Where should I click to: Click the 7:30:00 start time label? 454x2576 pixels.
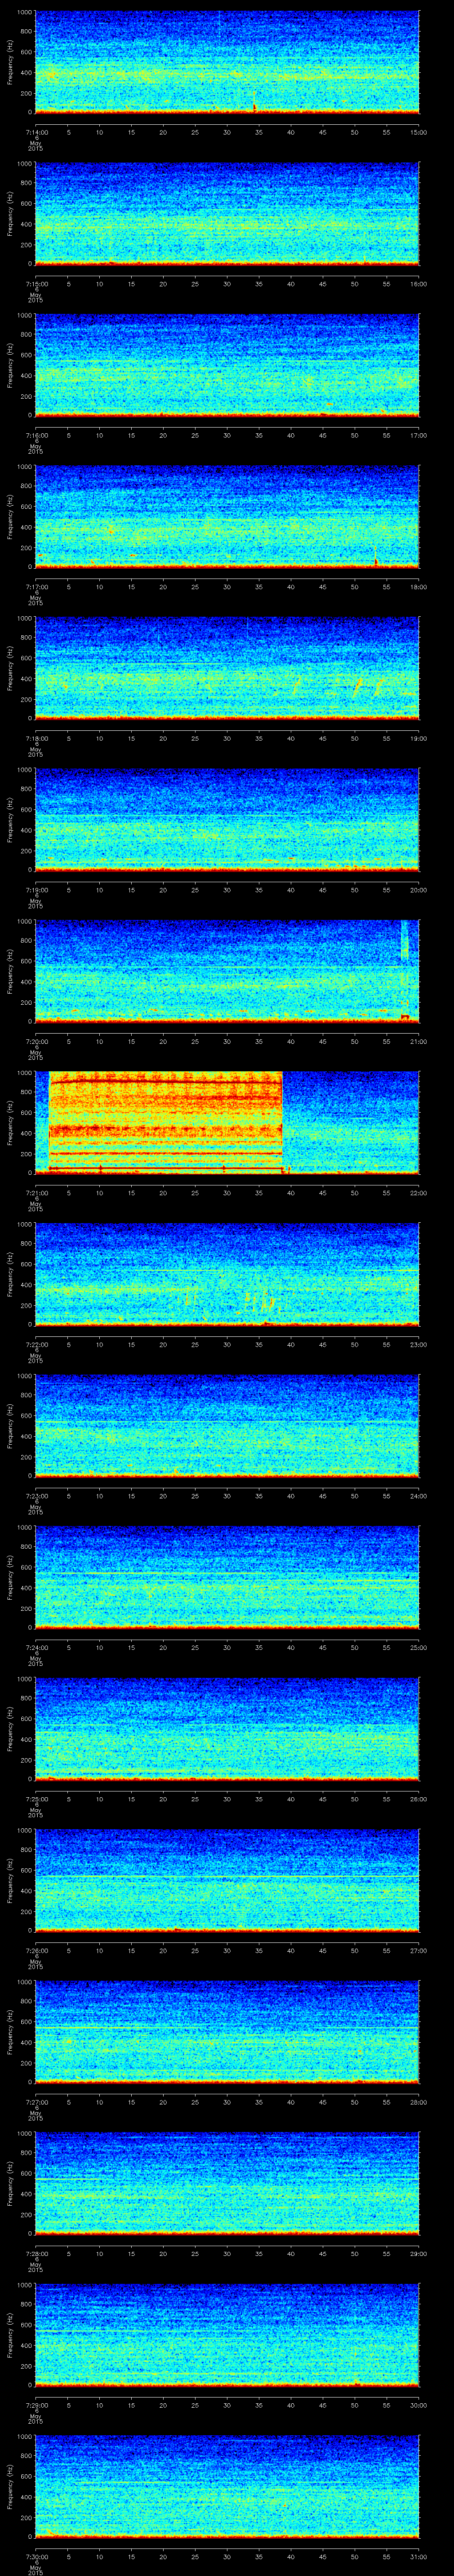click(36, 2556)
